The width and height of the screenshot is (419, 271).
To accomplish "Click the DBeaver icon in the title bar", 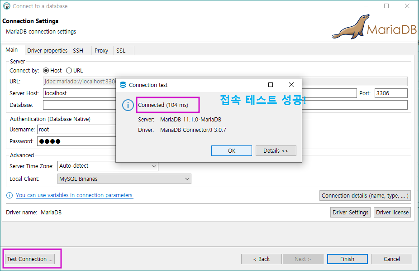I will [x=7, y=6].
